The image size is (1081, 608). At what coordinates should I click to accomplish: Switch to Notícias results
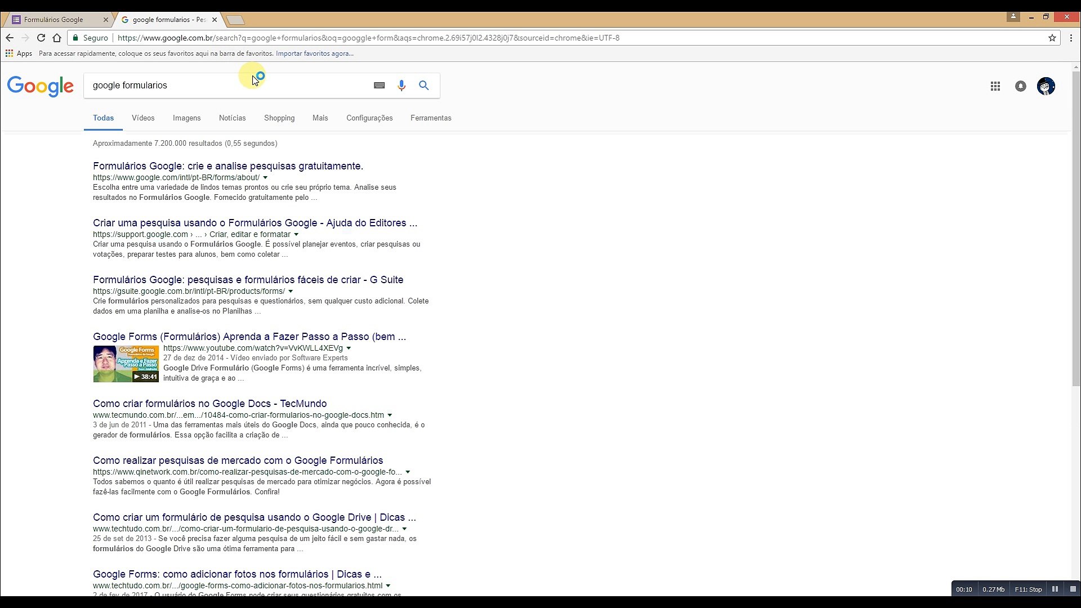[233, 118]
